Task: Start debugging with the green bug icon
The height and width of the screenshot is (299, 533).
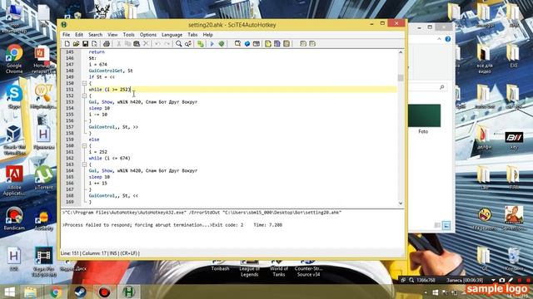Action: pyautogui.click(x=222, y=44)
